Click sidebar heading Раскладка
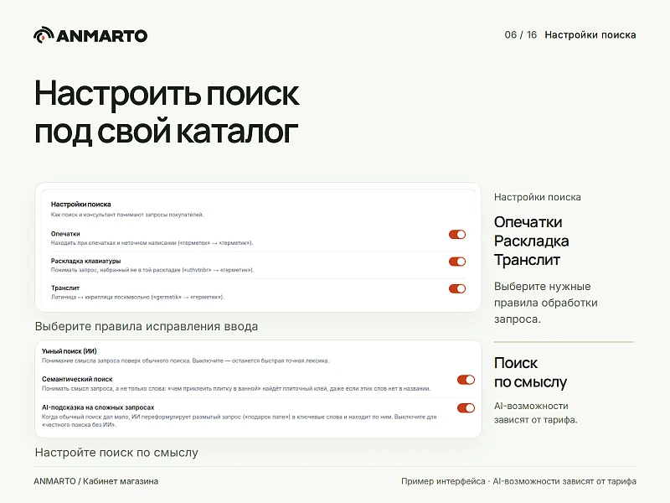670x503 pixels. coord(531,241)
